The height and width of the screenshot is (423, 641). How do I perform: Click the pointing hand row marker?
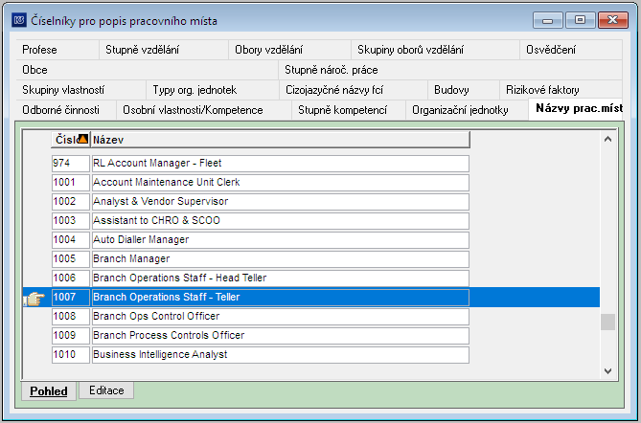click(x=34, y=299)
